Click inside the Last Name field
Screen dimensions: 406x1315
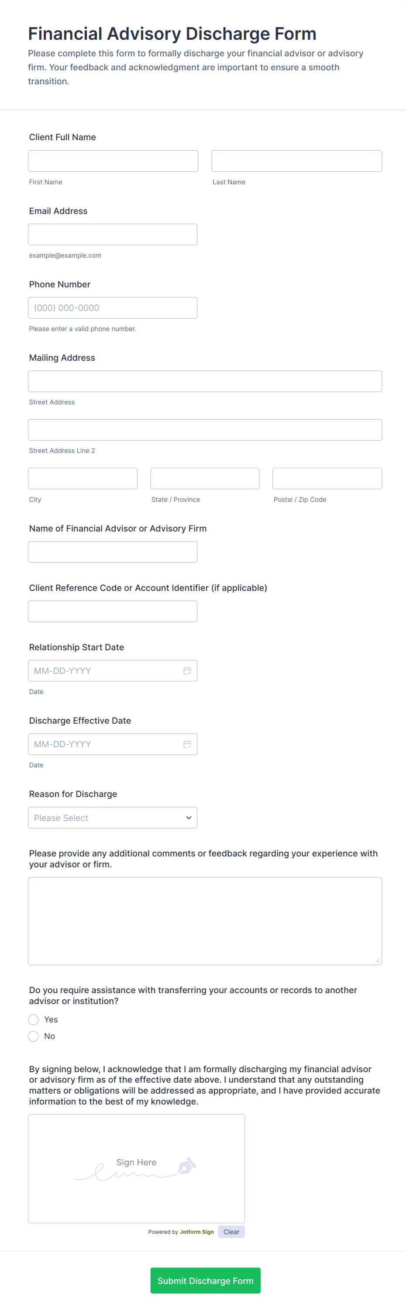296,160
